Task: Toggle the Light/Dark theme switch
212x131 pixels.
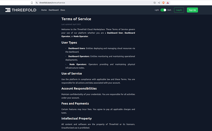Action: tap(163, 10)
